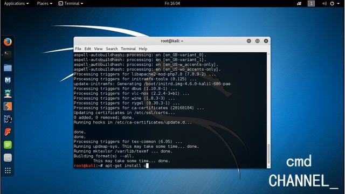Click the clock showing Fri 16:04

[172, 3]
